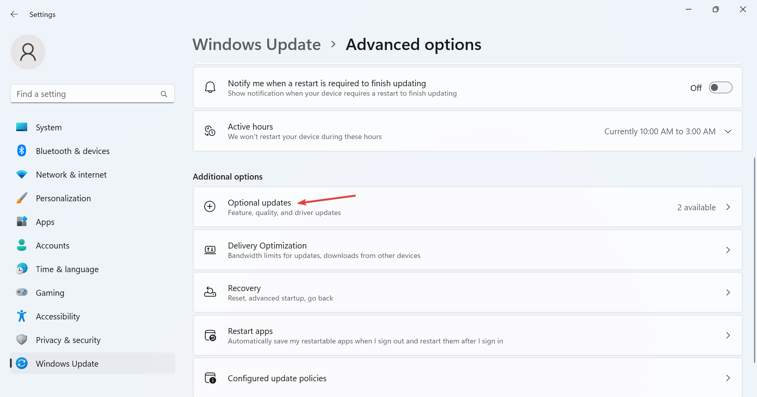
Task: Click the Active hours clock icon
Action: (210, 131)
